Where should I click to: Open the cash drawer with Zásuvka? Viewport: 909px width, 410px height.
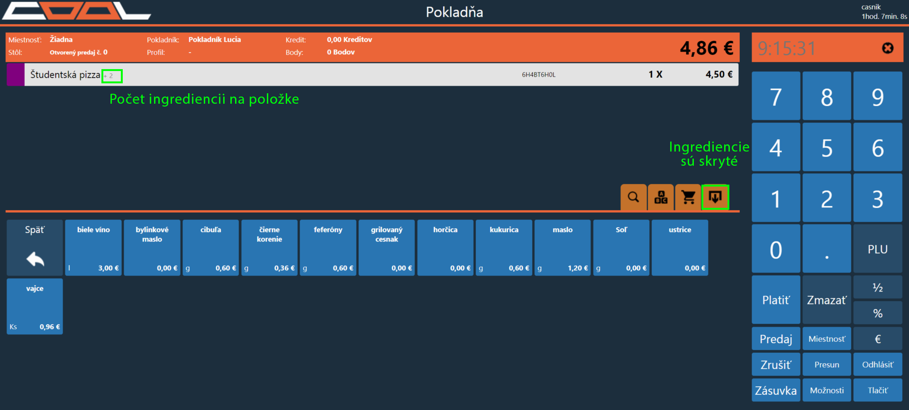pos(776,391)
